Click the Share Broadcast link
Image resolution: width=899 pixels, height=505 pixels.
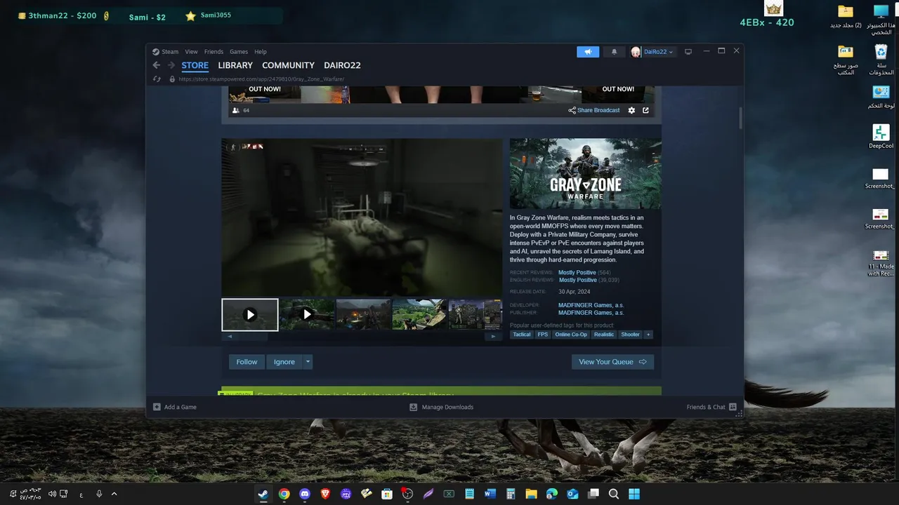tap(594, 110)
